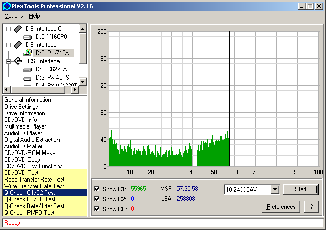This screenshot has width=326, height=230.
Task: Click the MSF value 57:30.58
Action: point(187,189)
